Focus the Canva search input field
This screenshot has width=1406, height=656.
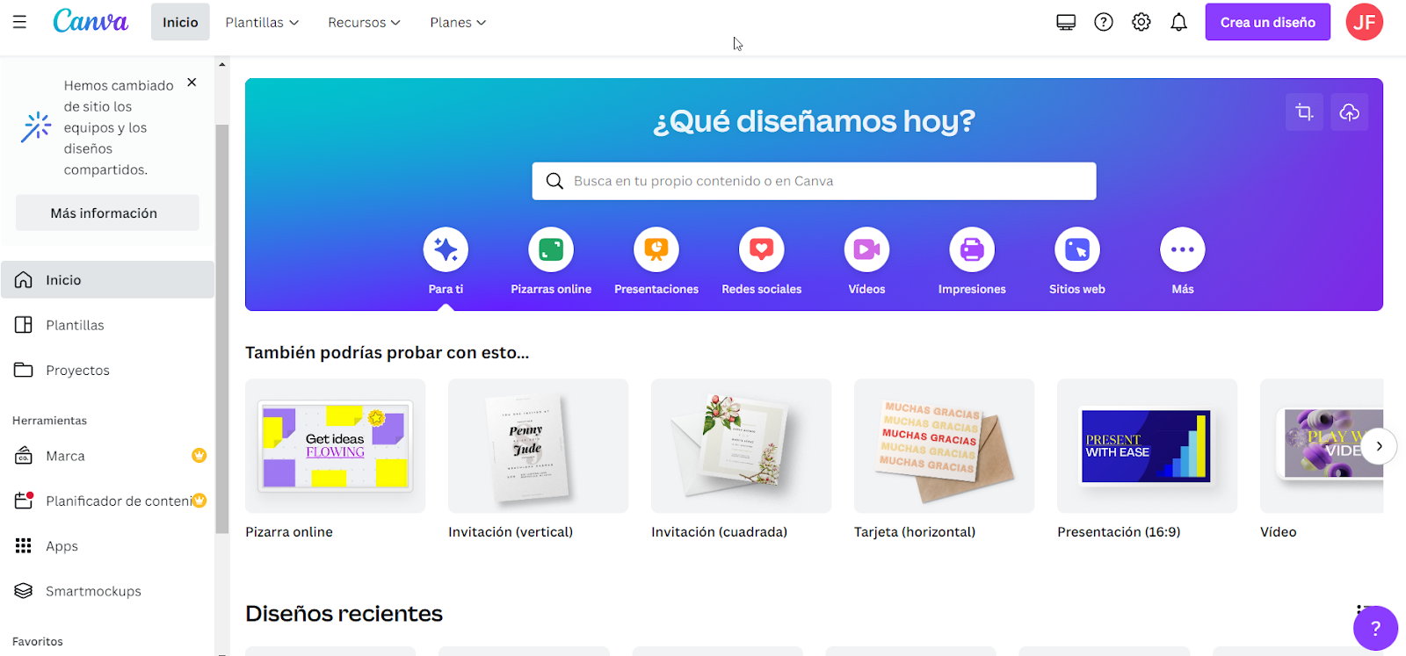(814, 181)
